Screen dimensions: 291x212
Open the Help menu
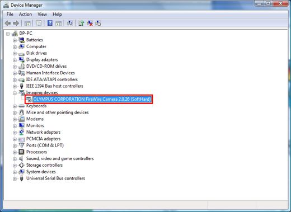coord(57,15)
